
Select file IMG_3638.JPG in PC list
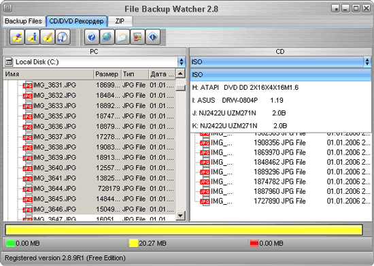coord(54,147)
